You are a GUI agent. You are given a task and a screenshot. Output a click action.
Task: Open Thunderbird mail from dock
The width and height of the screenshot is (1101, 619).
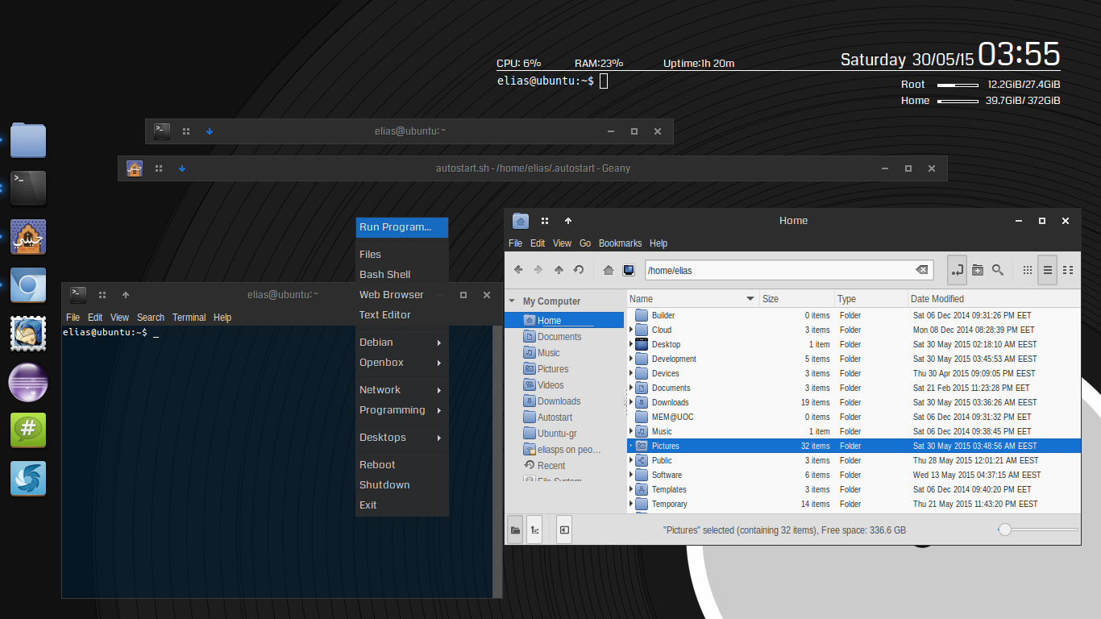click(x=28, y=334)
